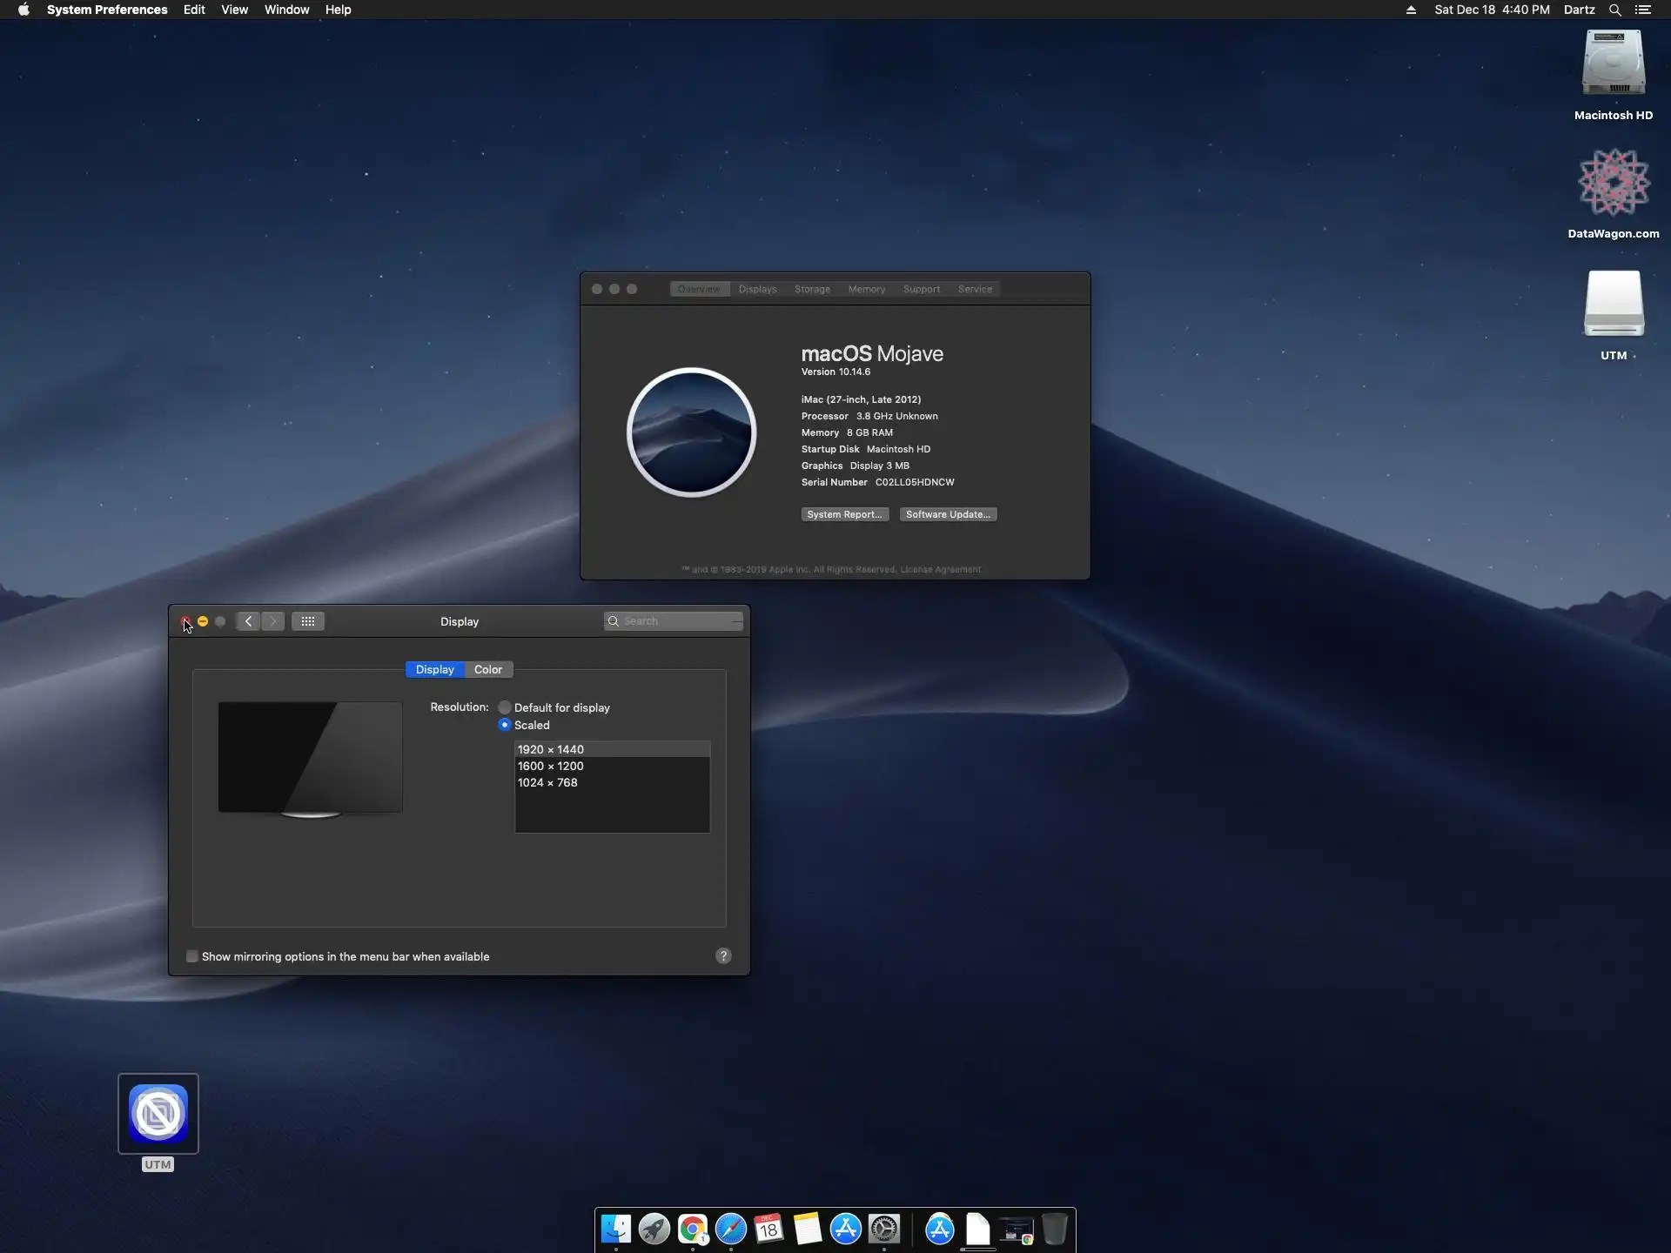
Task: Select the Default for display radio button
Action: 505,707
